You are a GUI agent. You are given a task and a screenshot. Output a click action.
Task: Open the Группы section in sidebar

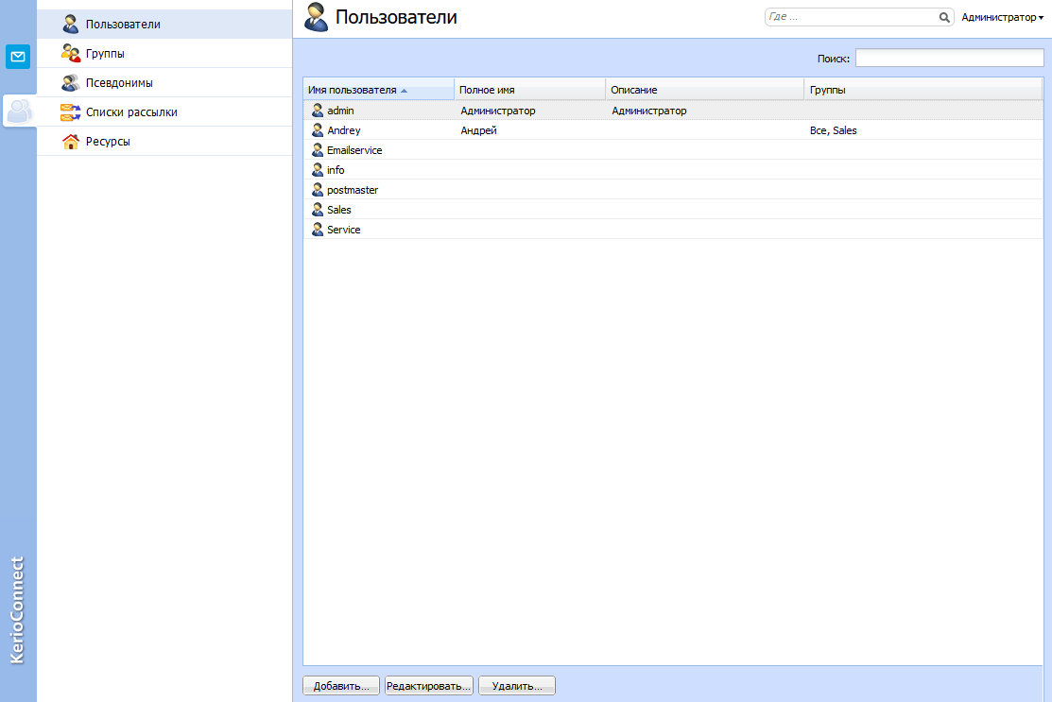(105, 54)
